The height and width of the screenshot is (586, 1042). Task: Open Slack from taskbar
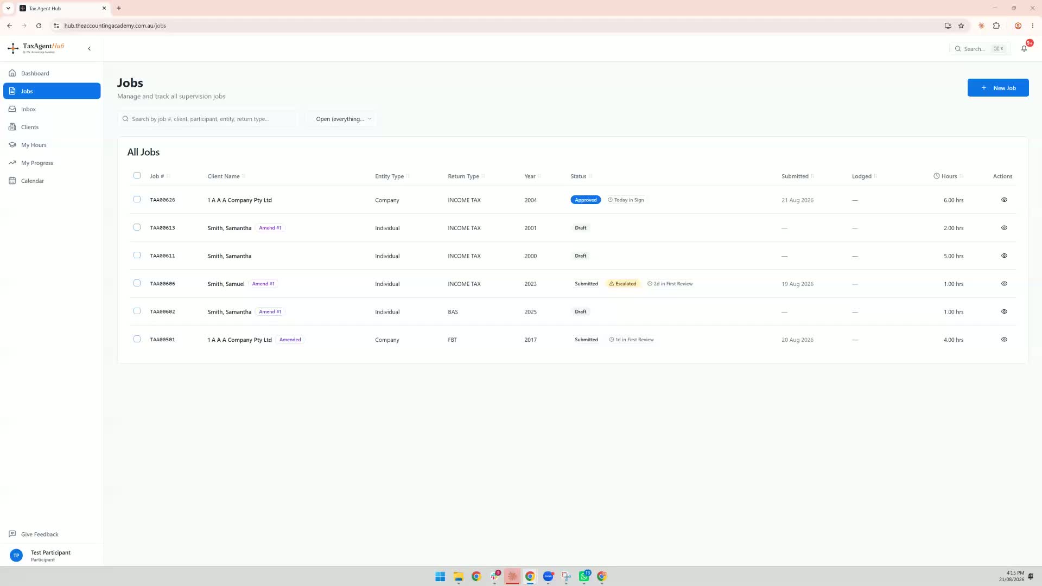pyautogui.click(x=494, y=576)
